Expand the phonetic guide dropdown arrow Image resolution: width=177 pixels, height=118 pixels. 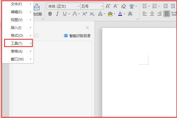click(x=136, y=6)
